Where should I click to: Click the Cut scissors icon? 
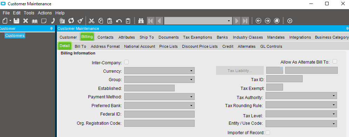point(92,21)
